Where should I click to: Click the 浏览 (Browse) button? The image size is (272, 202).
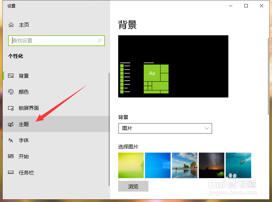[x=133, y=186]
